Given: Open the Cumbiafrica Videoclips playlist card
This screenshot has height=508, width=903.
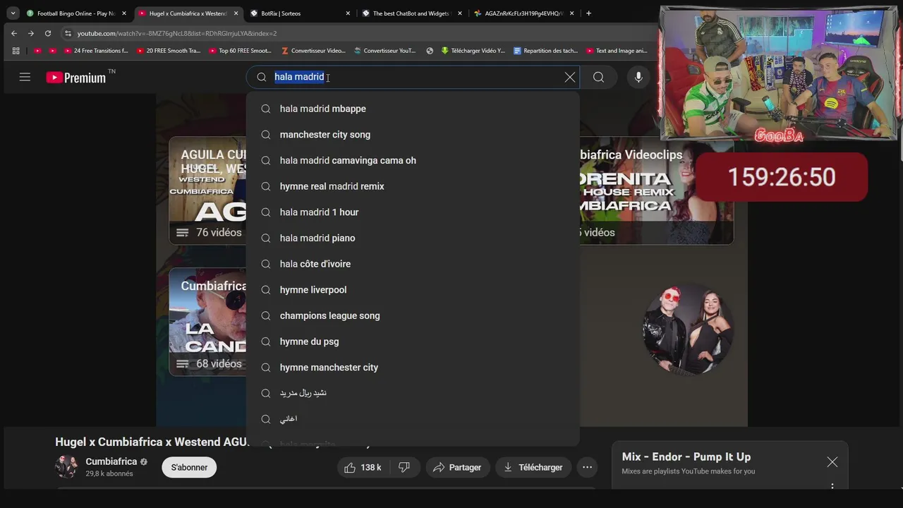Looking at the screenshot, I should [656, 190].
